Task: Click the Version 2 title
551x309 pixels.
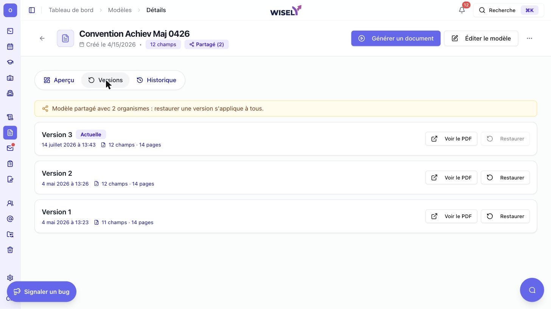Action: point(57,173)
